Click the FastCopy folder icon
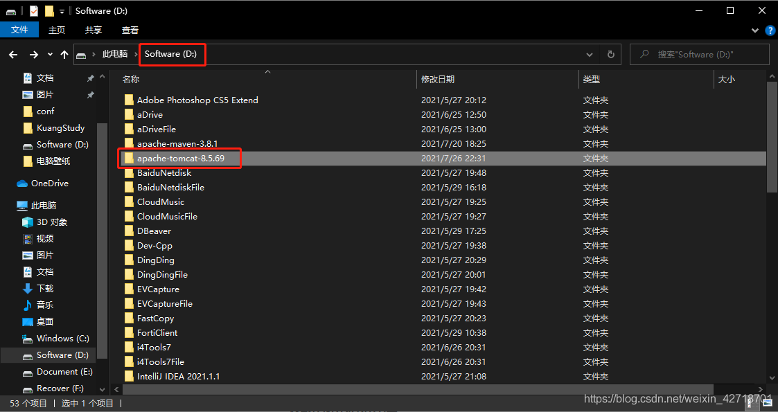The width and height of the screenshot is (778, 412). [129, 319]
